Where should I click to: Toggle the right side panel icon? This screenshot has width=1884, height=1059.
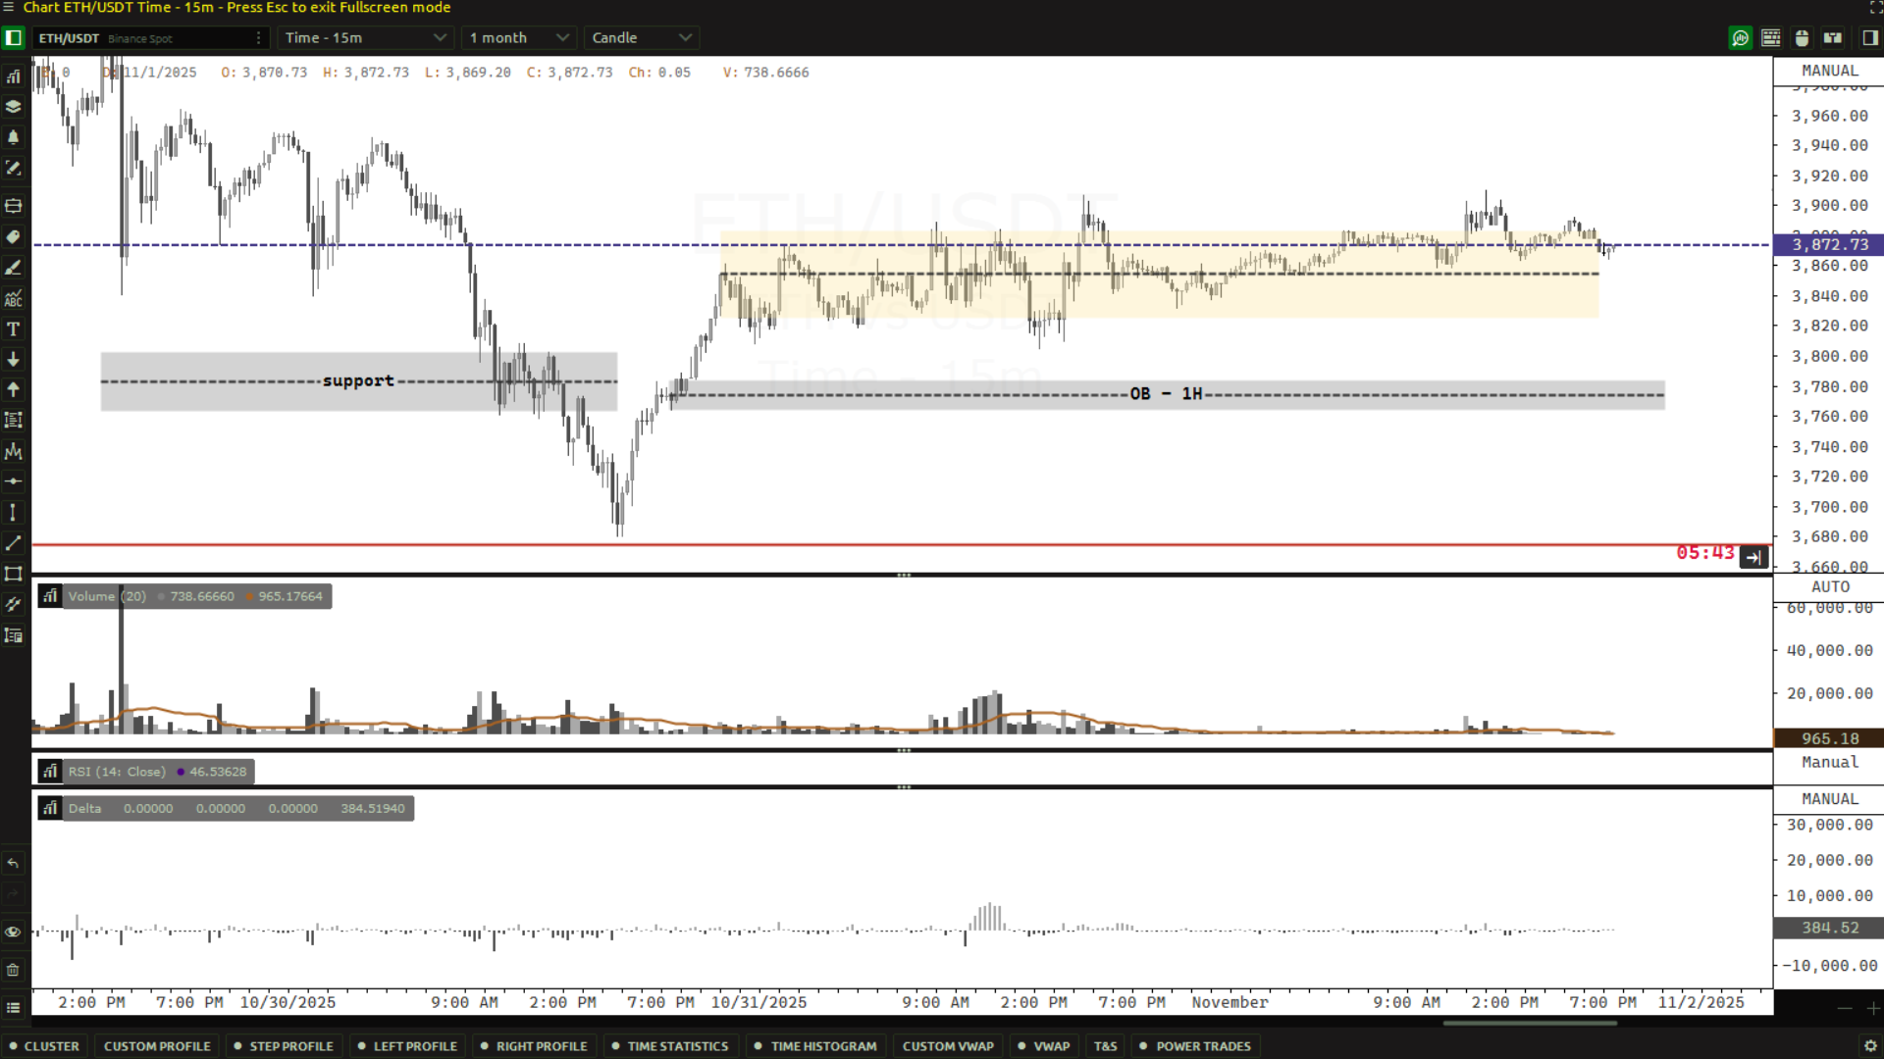point(1869,38)
